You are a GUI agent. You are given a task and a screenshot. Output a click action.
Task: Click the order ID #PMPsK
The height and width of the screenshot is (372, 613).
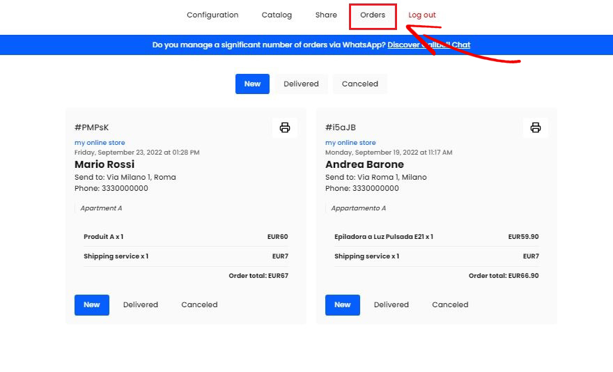pos(91,127)
